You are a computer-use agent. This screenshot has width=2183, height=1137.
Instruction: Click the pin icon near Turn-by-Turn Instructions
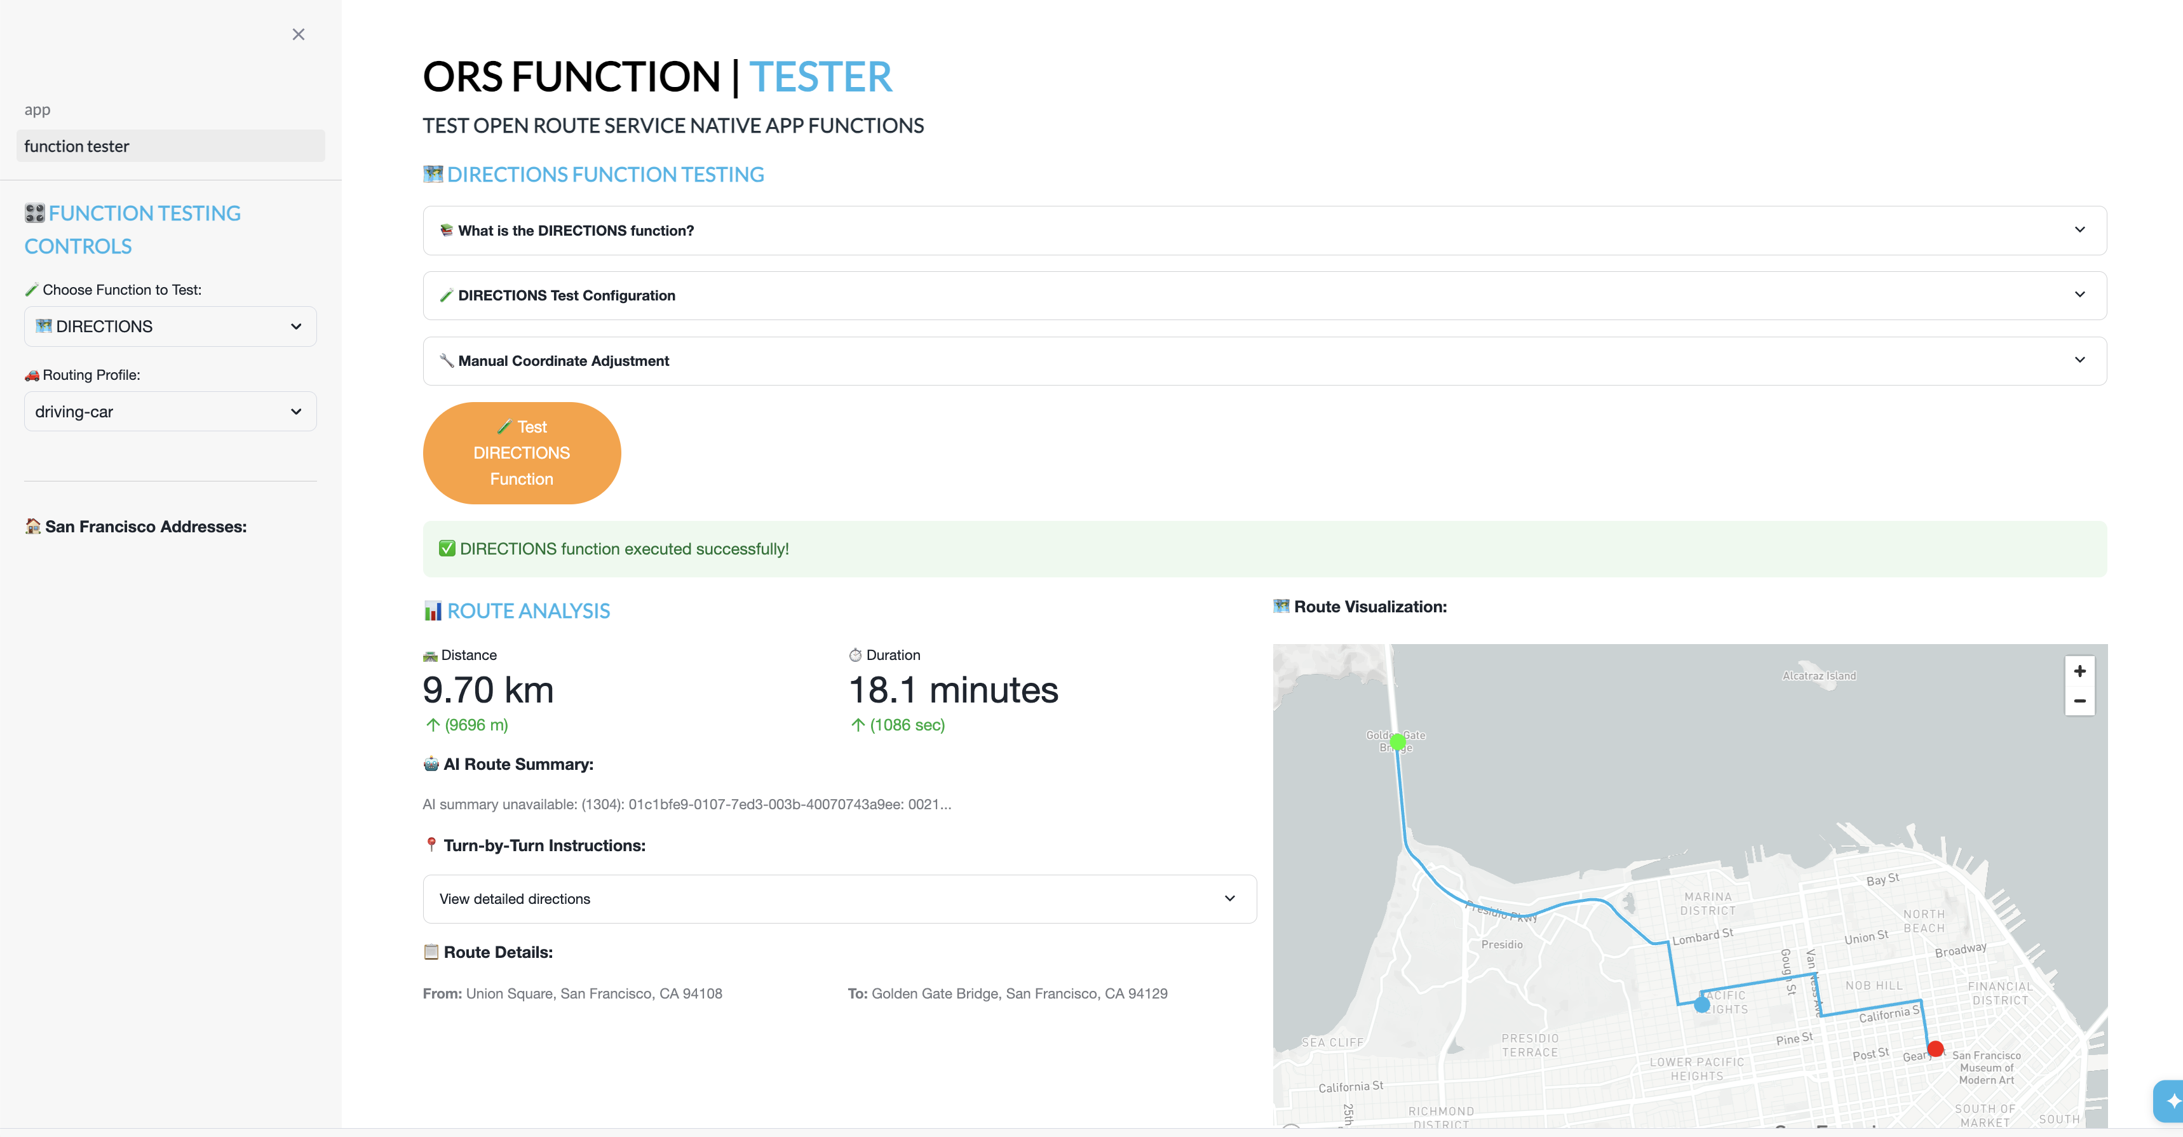tap(431, 845)
